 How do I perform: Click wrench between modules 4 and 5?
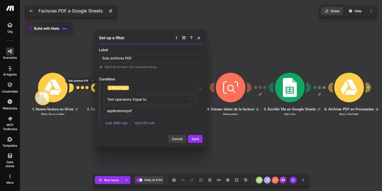pos(260,94)
